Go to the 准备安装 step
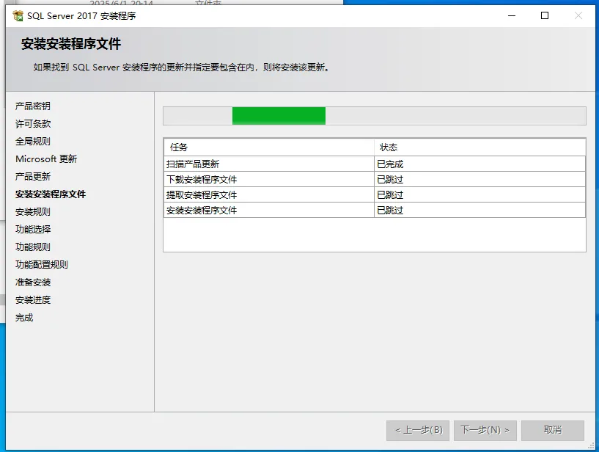 point(33,282)
